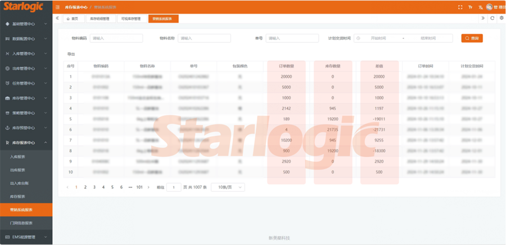Click the -18300 difference cell
Viewport: 506px width, 245px height.
(x=379, y=151)
